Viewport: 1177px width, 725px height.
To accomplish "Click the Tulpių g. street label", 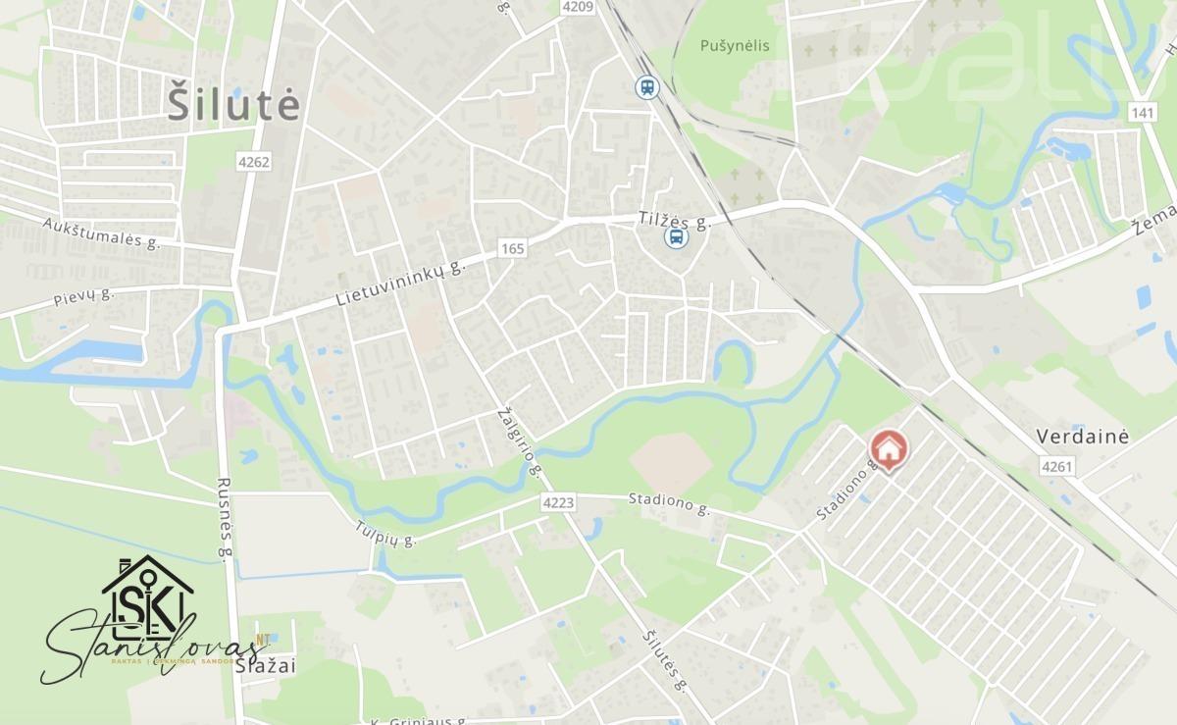I will [385, 529].
